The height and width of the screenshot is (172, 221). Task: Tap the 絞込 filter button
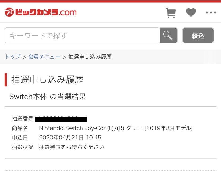[x=198, y=35]
